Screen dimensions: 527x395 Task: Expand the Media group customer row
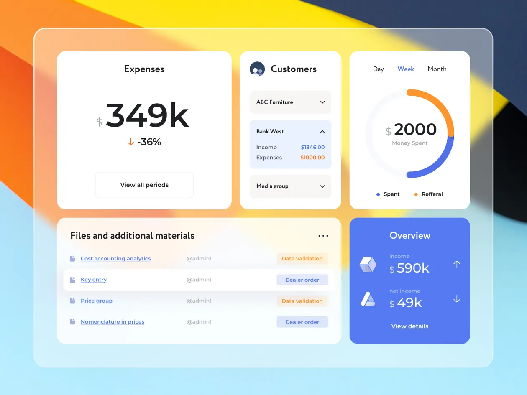(x=290, y=186)
